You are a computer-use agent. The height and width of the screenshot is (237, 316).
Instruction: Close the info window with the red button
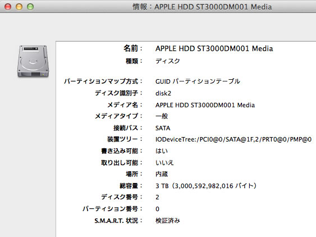[x=8, y=7]
